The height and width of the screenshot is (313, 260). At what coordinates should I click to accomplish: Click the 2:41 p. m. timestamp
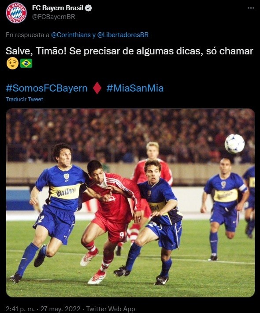20,309
